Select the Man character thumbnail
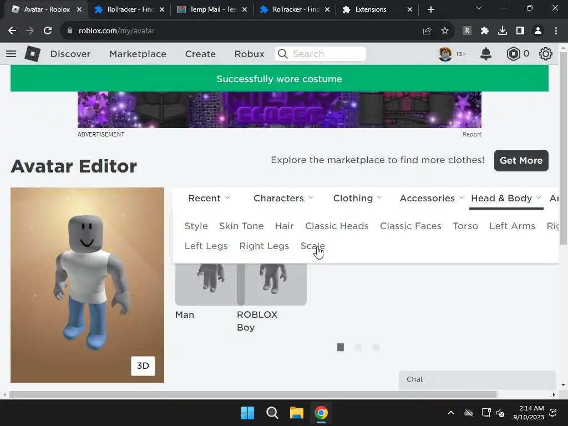568x426 pixels. (206, 285)
